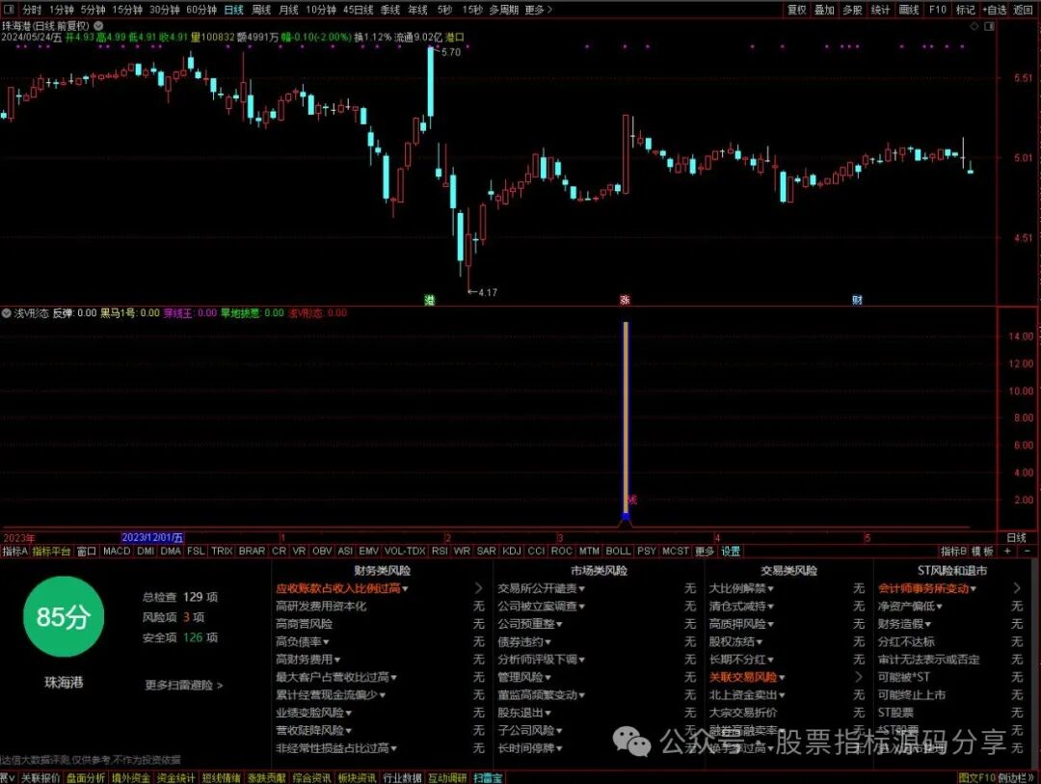Viewport: 1041px width, 784px height.
Task: Switch to 60分钟 period
Action: click(x=201, y=10)
